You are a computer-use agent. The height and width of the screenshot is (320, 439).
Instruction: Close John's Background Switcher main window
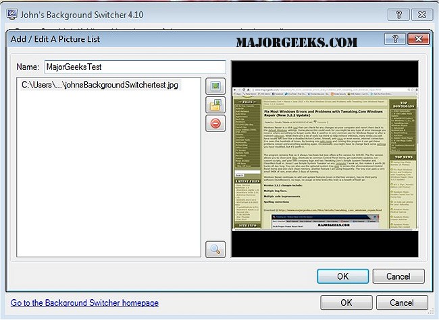point(421,15)
